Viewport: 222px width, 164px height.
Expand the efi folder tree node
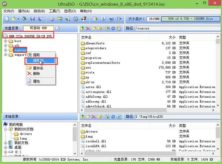pyautogui.click(x=6, y=46)
